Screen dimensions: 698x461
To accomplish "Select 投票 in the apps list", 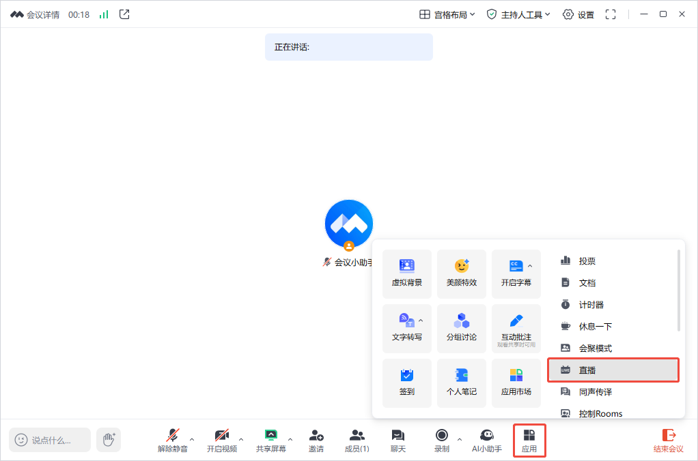I will point(613,261).
